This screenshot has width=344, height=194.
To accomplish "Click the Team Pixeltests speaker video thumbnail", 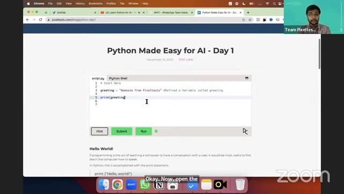I will [314, 17].
